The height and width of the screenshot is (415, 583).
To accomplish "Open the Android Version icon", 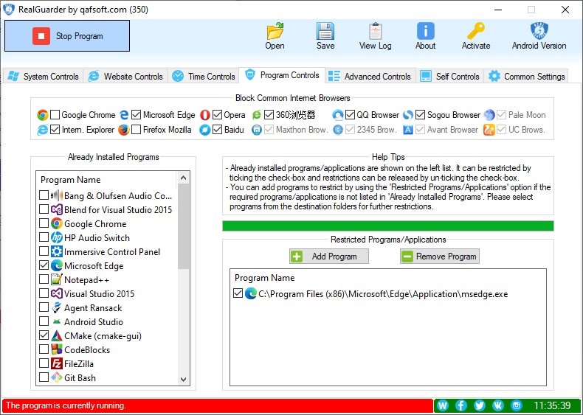I will (539, 32).
